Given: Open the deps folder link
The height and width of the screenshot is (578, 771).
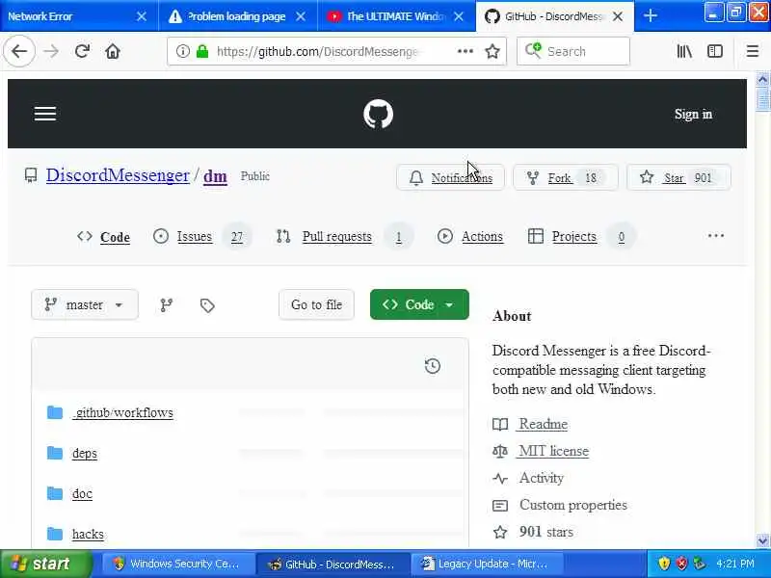Looking at the screenshot, I should [85, 453].
